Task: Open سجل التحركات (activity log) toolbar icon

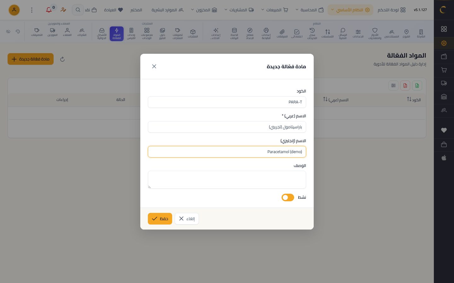Action: (312, 34)
